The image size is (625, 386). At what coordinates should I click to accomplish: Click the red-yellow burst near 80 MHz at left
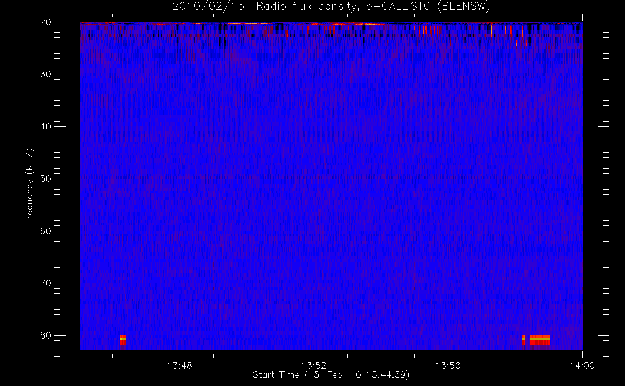click(x=122, y=340)
